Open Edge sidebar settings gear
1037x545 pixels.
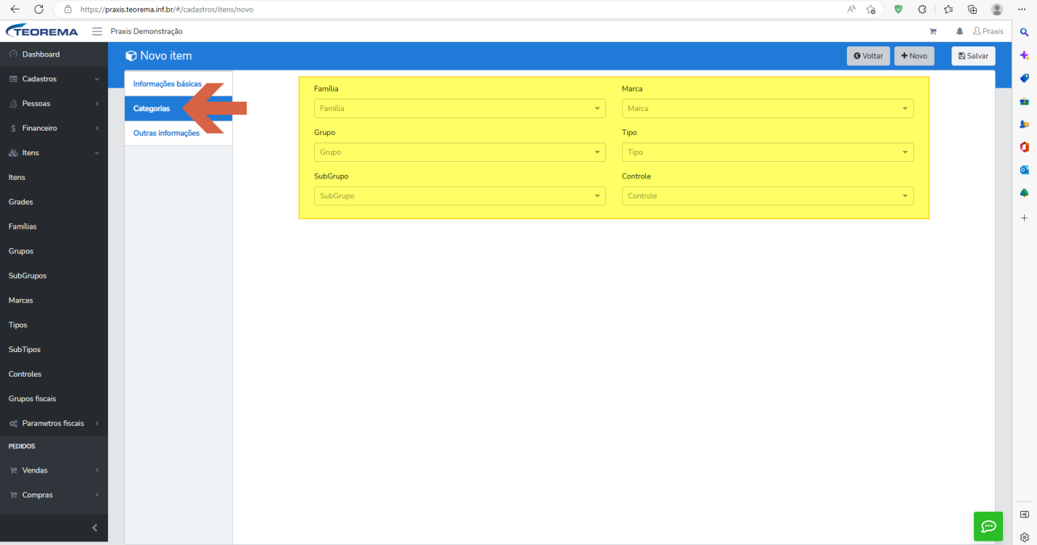(1025, 538)
